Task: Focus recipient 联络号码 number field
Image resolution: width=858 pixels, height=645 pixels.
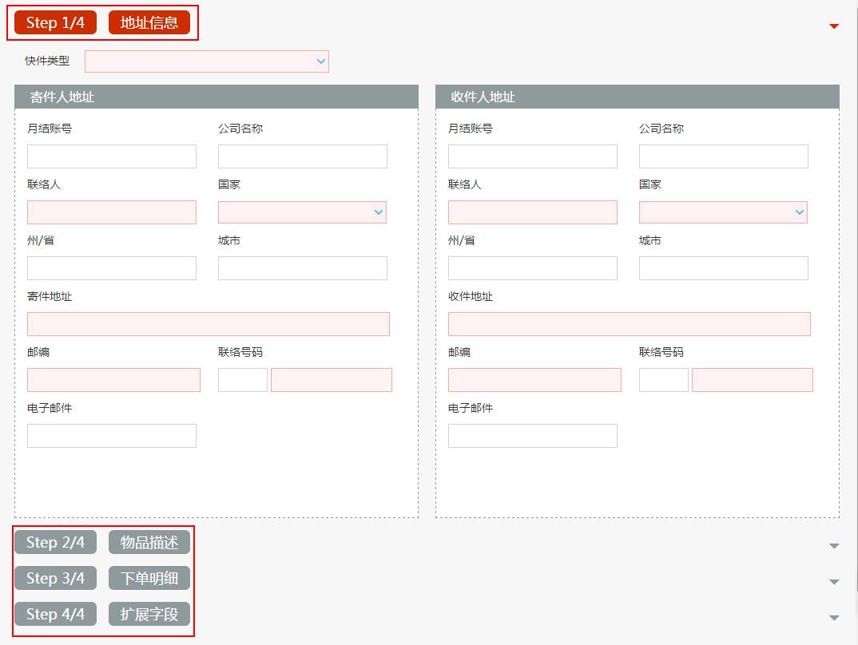Action: pyautogui.click(x=753, y=380)
